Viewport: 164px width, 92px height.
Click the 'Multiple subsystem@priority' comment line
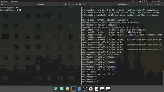(x=120, y=15)
